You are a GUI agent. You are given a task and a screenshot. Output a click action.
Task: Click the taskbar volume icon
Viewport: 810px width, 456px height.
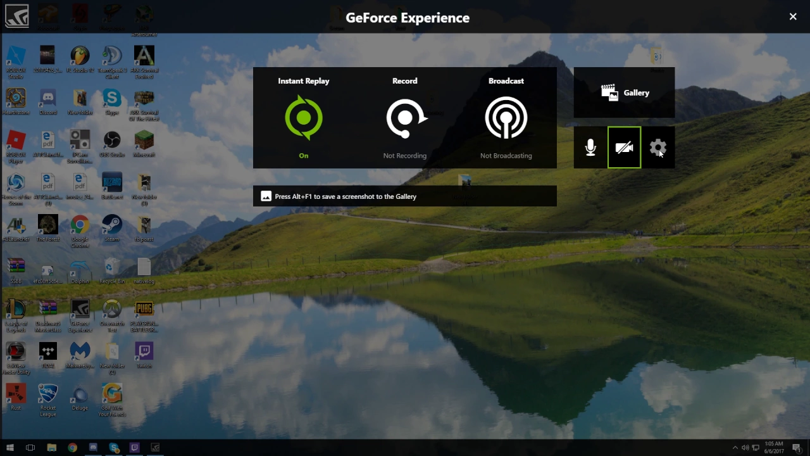point(745,448)
